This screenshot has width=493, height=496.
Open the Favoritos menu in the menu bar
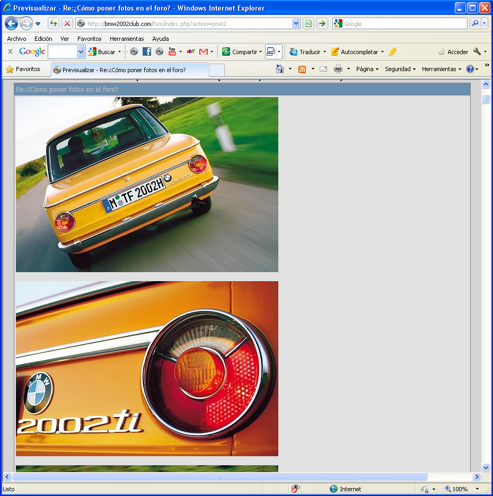point(90,39)
